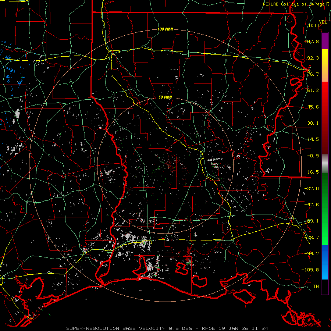Click the 50 NMI range ring label

click(165, 97)
